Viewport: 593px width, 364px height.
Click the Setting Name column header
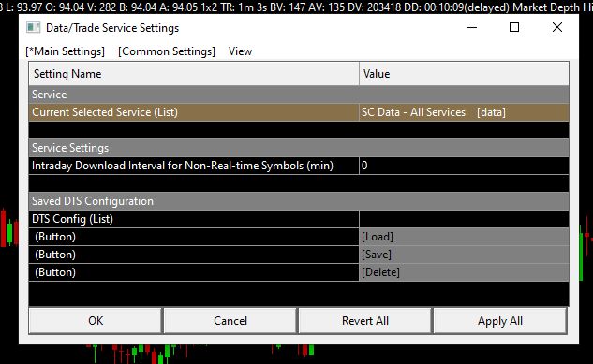point(194,74)
